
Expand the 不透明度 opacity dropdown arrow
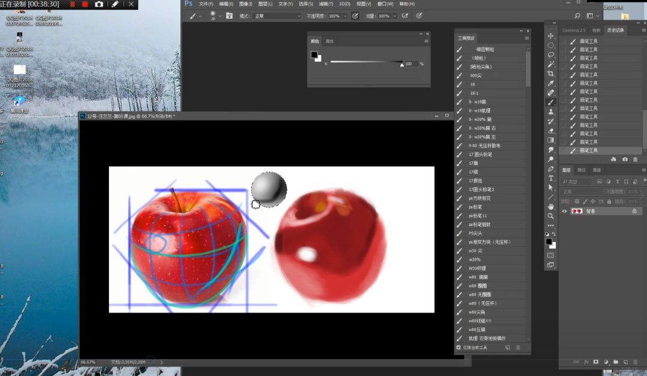click(x=345, y=16)
